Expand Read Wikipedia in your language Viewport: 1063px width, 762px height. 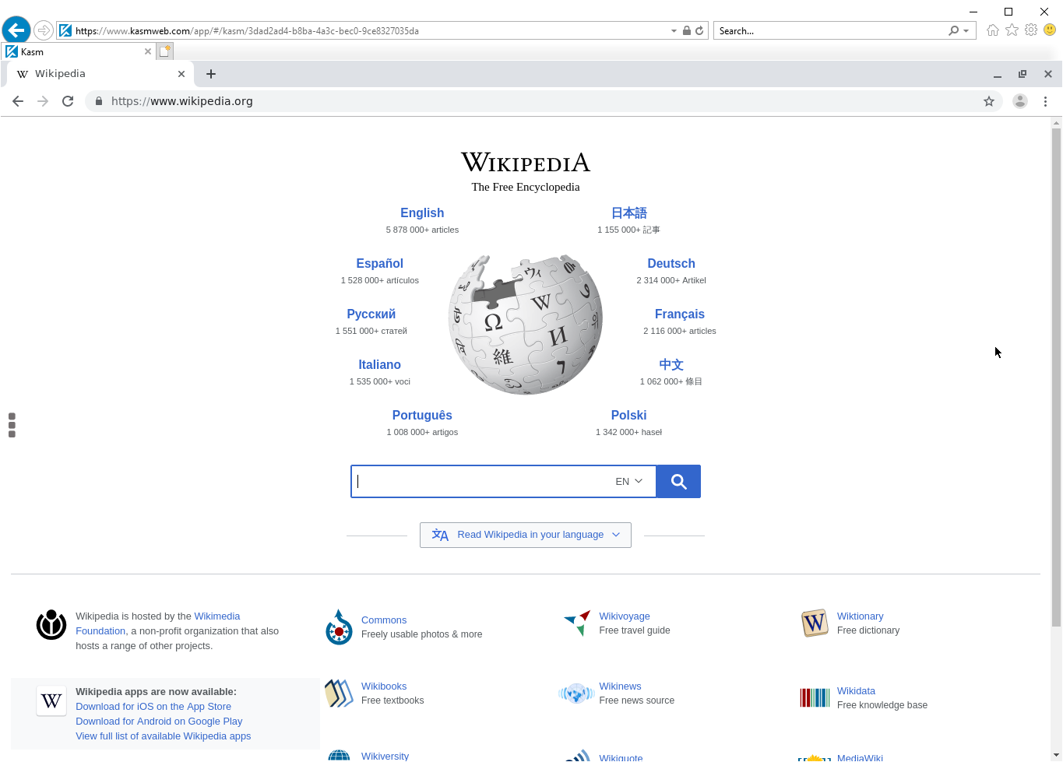526,535
